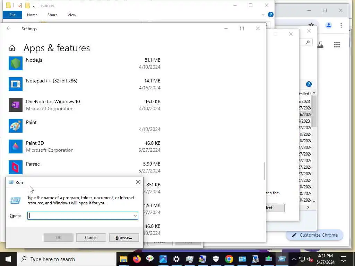355x266 pixels.
Task: Open the View ribbon tab
Action: pyautogui.click(x=72, y=15)
